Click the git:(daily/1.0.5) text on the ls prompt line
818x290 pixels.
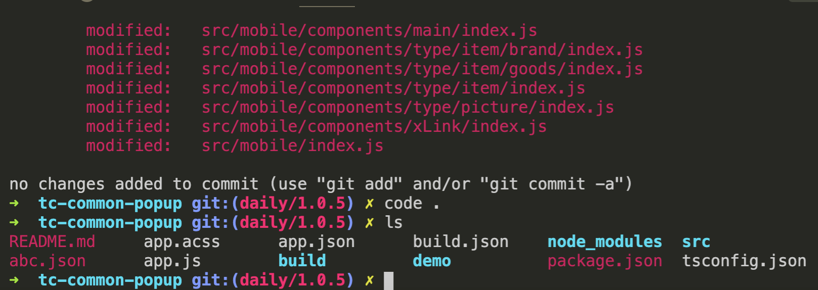pos(272,223)
